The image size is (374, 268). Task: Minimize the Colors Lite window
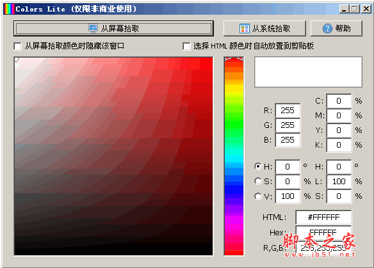click(x=344, y=9)
